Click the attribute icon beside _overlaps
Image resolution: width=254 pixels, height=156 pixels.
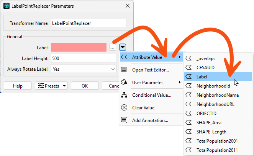189,58
